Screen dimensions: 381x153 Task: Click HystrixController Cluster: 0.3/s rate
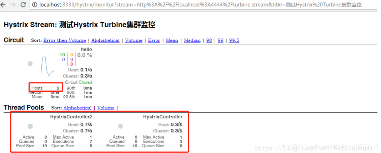pos(168,131)
